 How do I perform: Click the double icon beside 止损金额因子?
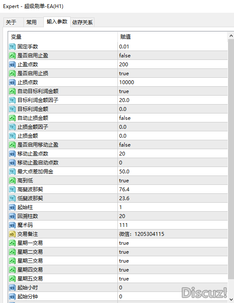point(12,127)
